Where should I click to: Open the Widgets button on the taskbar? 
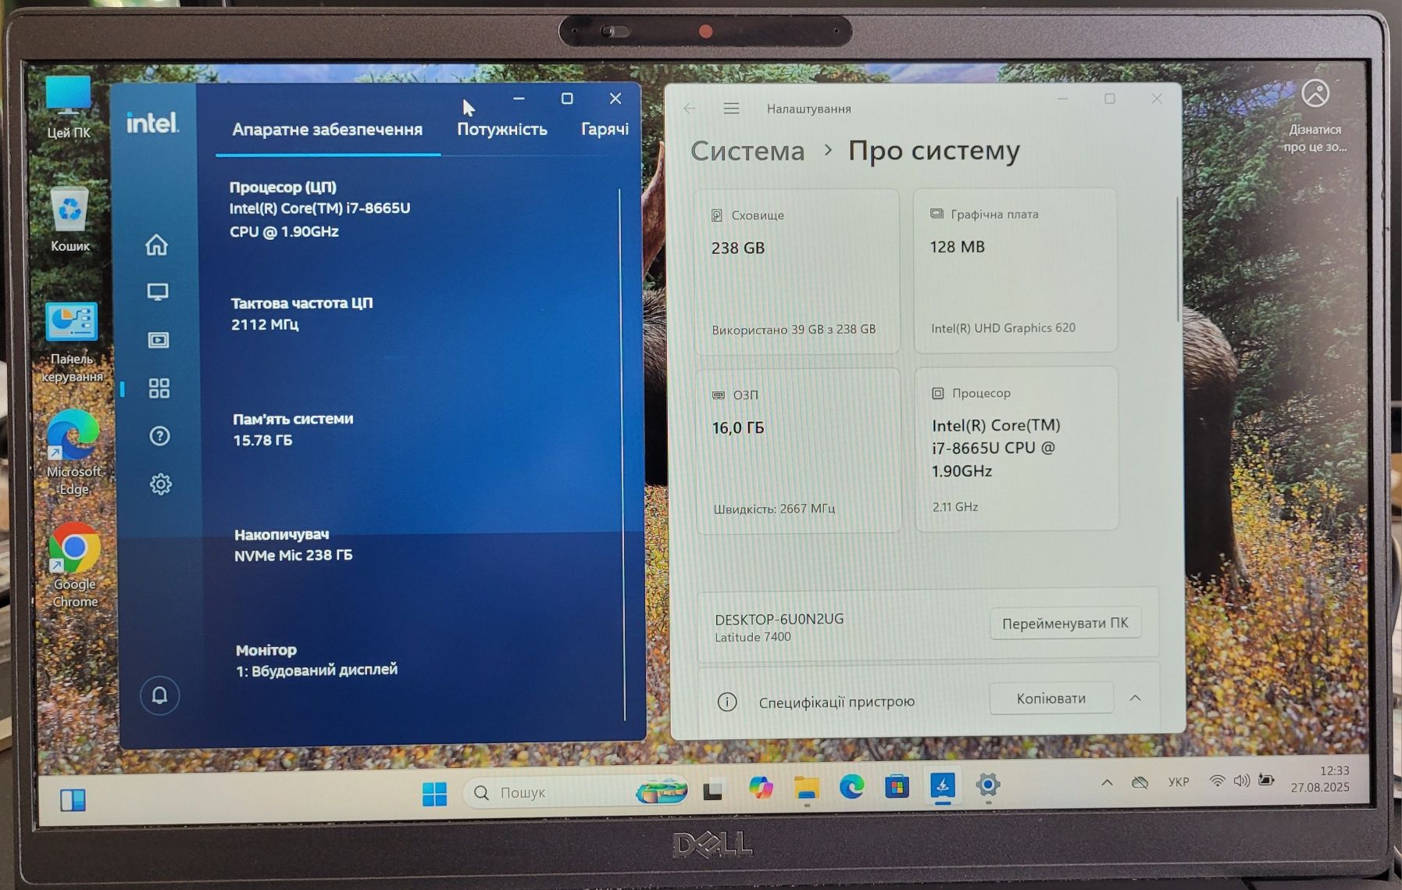click(x=73, y=799)
